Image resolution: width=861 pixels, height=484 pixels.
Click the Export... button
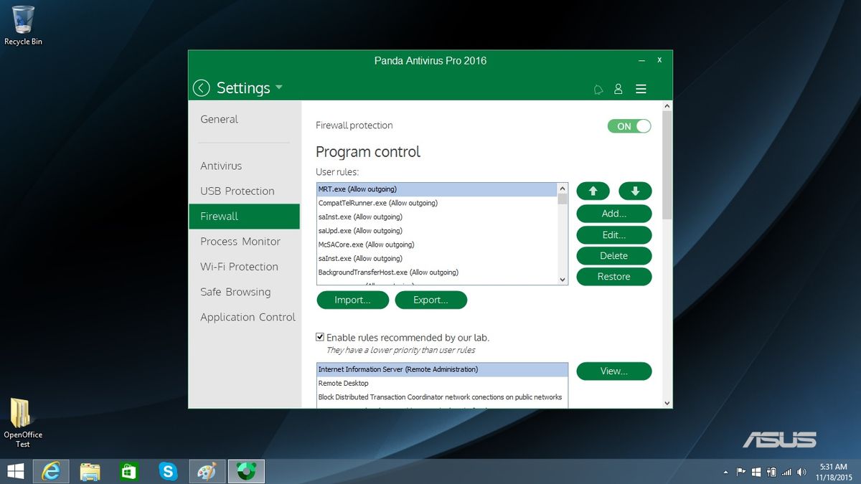[x=430, y=300]
